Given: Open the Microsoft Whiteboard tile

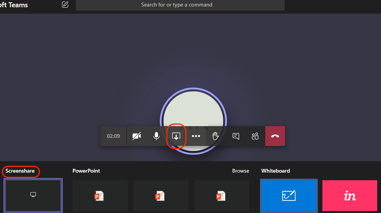Looking at the screenshot, I should [x=289, y=195].
